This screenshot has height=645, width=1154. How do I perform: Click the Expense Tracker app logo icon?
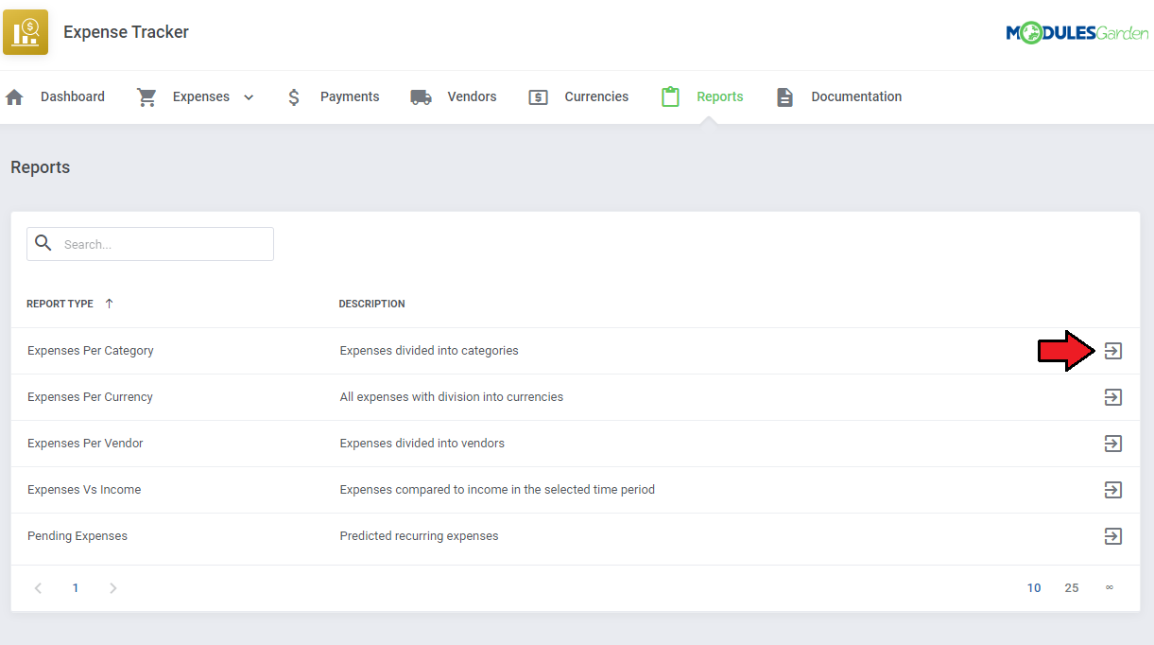26,32
